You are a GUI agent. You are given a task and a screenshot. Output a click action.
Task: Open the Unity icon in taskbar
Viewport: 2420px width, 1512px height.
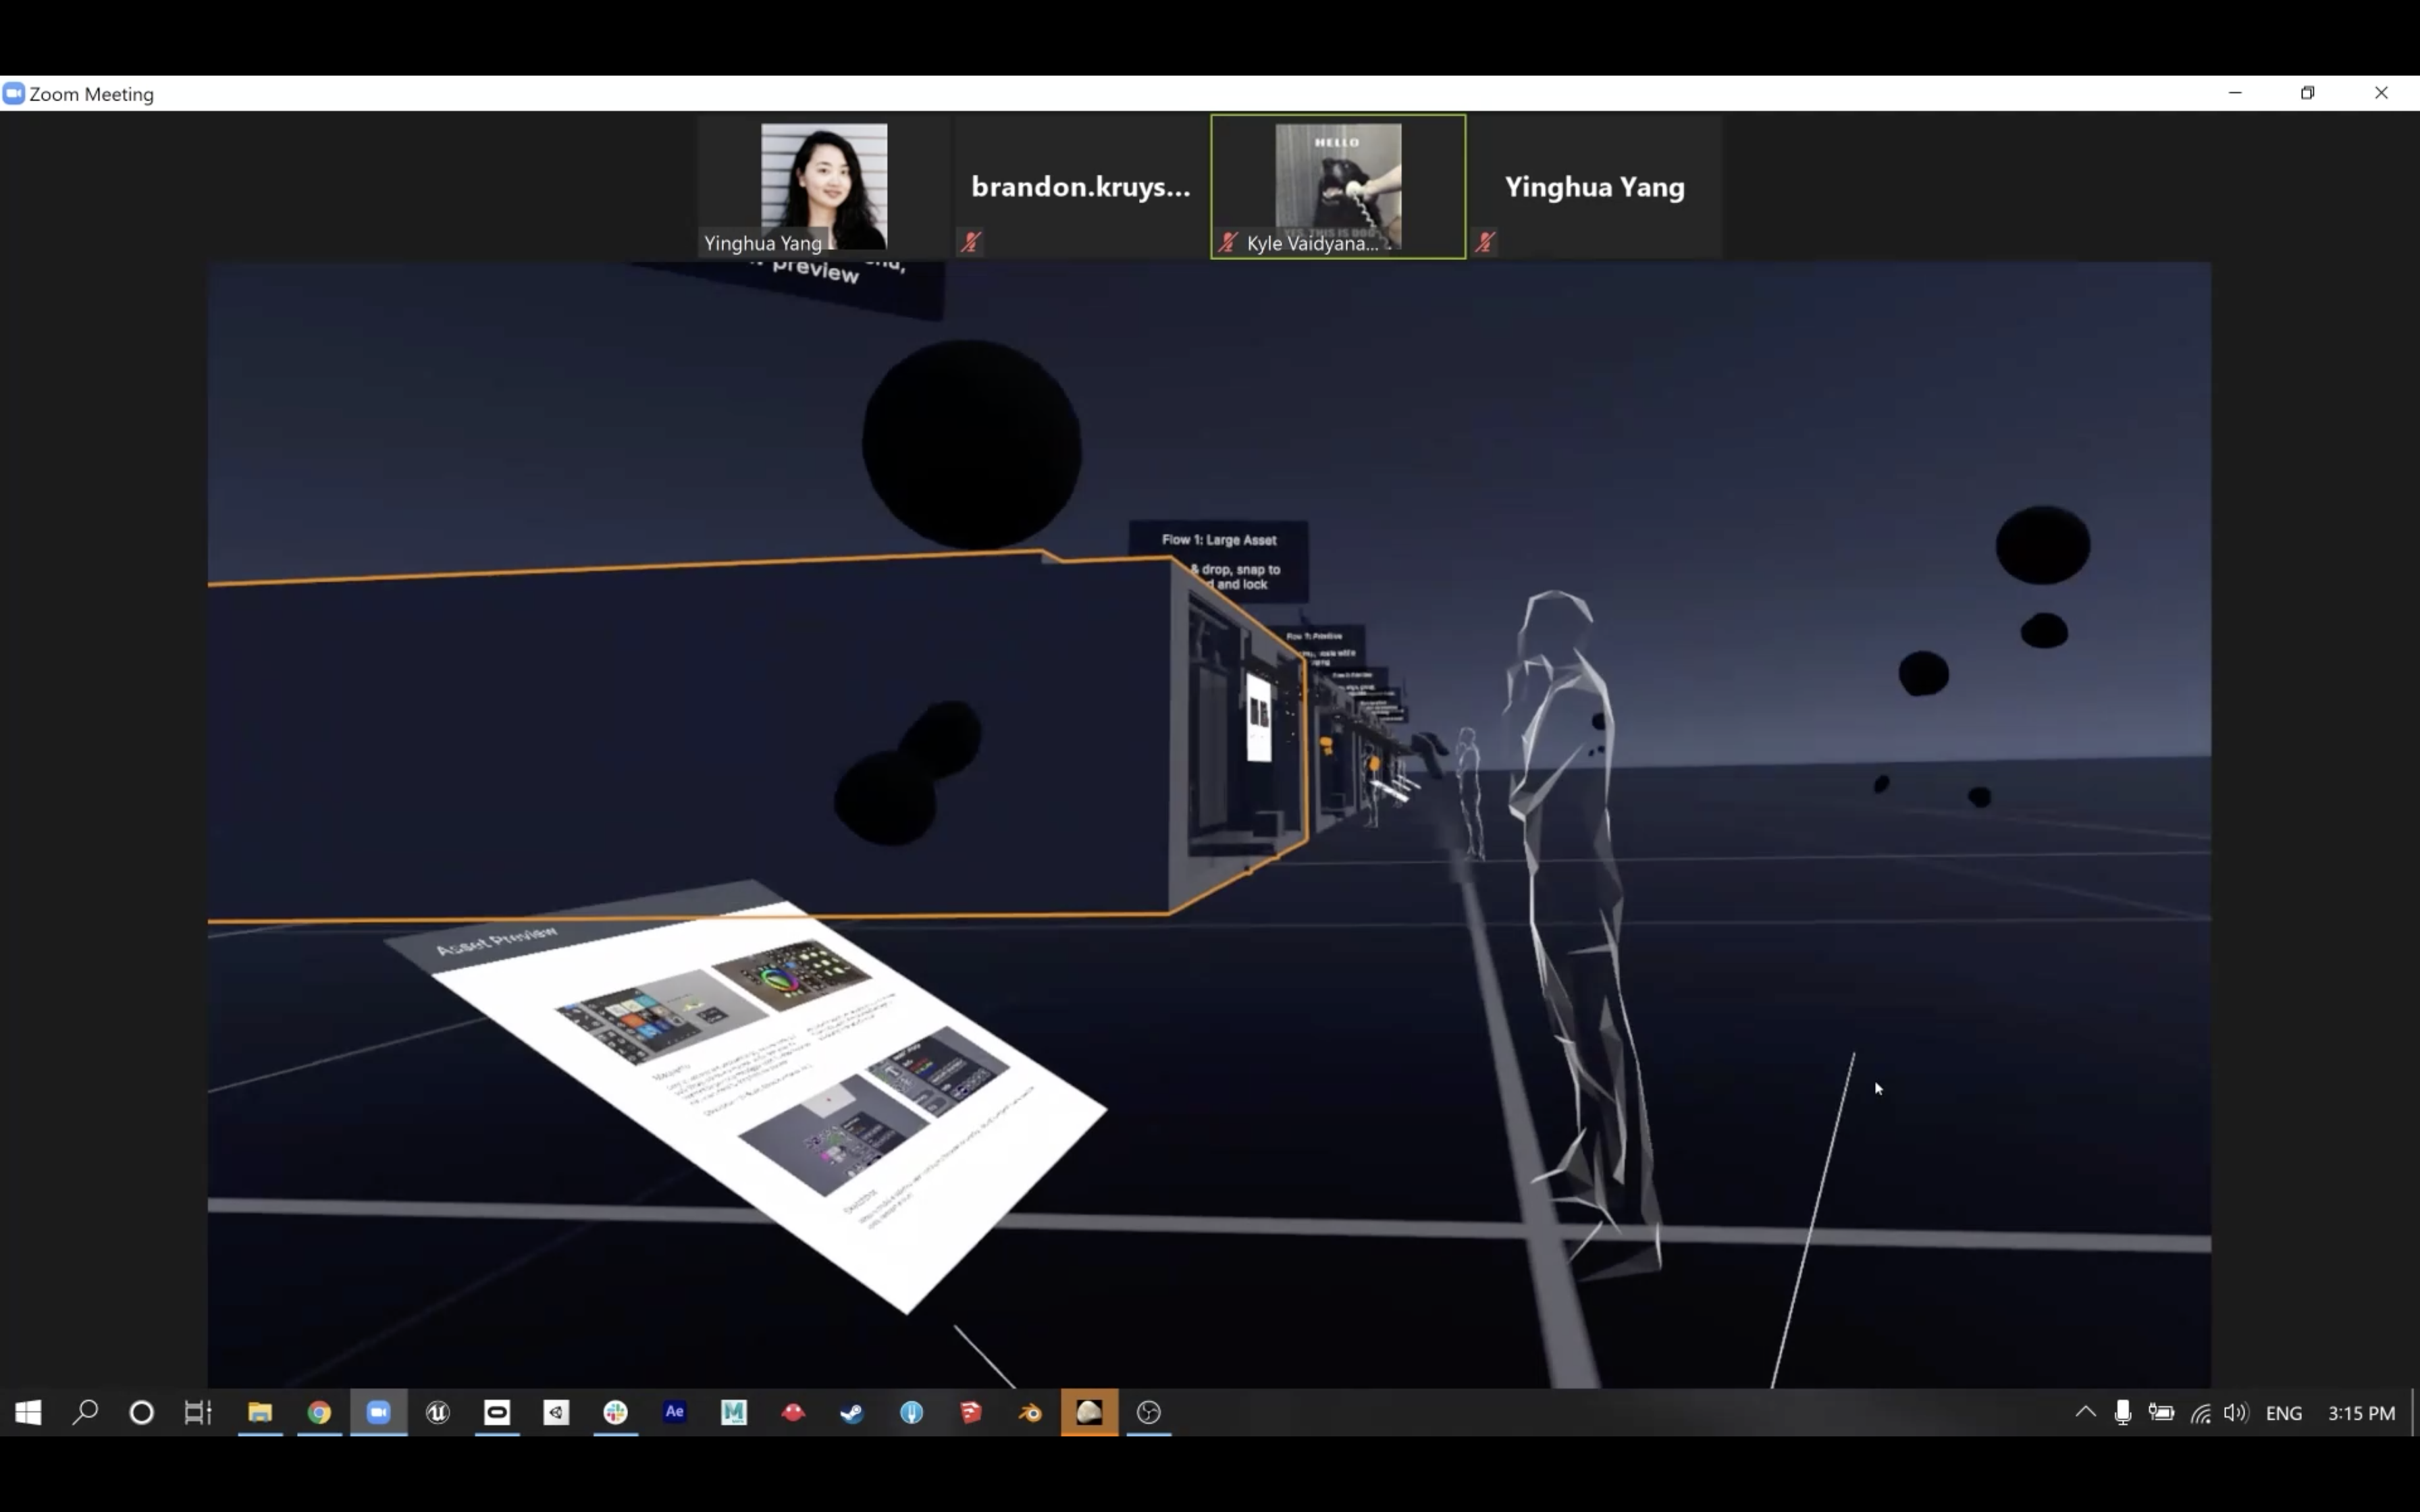point(556,1412)
